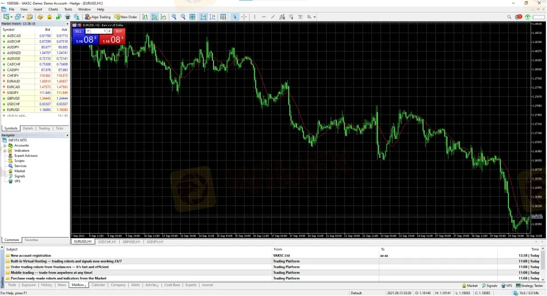This screenshot has width=547, height=296.
Task: Open the Signals toolbar icon
Action: (x=58, y=17)
